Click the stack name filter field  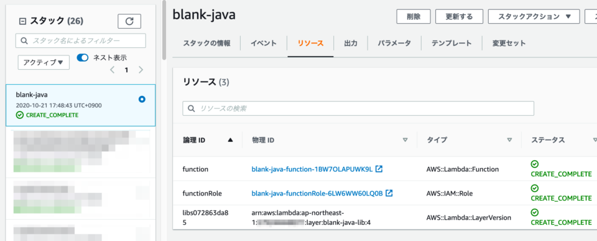[x=81, y=40]
